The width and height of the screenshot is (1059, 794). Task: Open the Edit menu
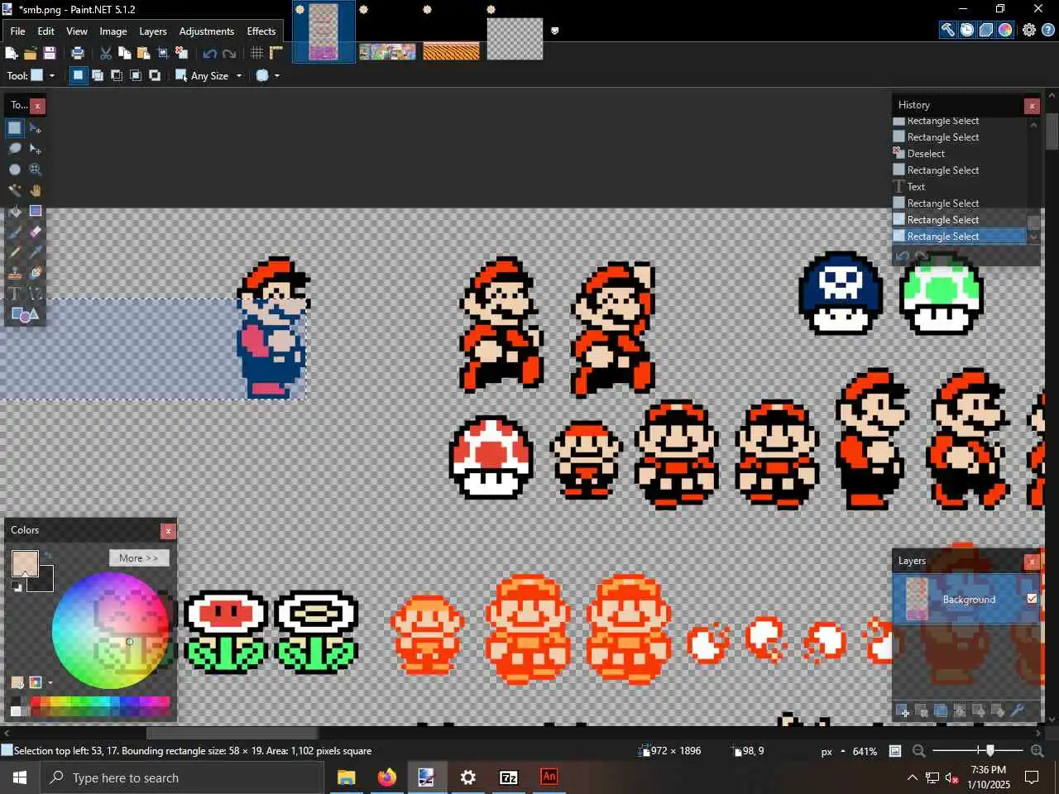(x=46, y=31)
